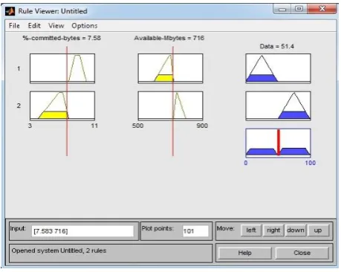Click the up Move button

click(x=318, y=230)
